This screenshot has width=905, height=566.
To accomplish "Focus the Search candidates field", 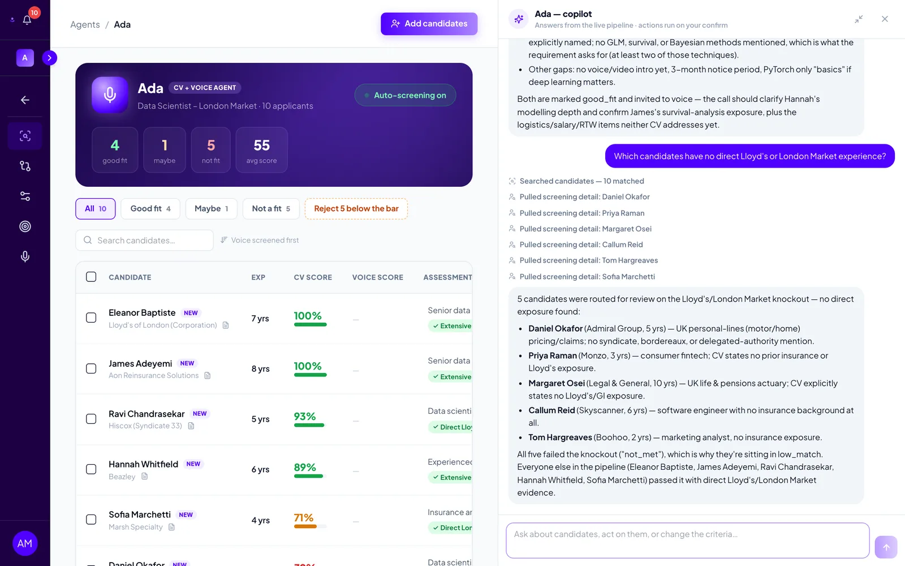I will [144, 240].
